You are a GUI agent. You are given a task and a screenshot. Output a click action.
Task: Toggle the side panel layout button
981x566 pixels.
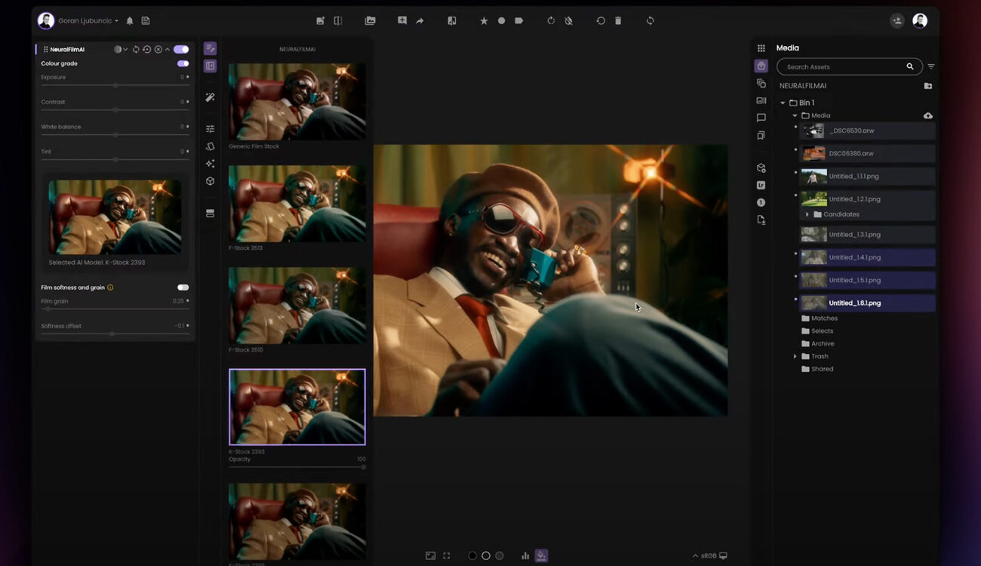(210, 66)
